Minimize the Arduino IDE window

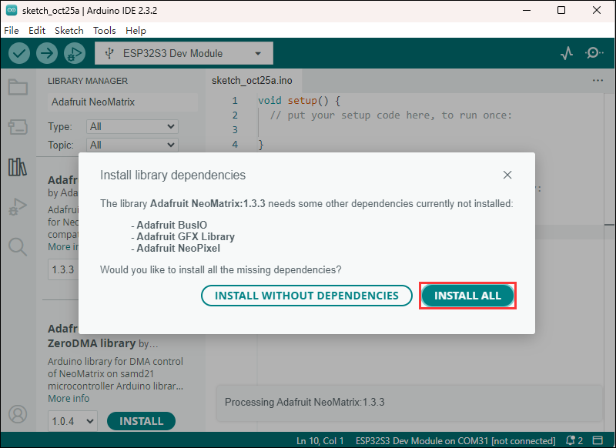tap(527, 10)
